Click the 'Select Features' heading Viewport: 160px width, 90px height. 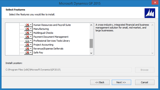15,10
